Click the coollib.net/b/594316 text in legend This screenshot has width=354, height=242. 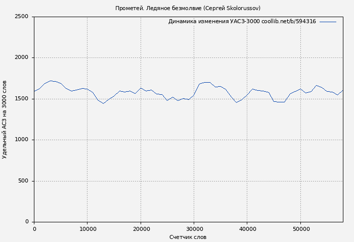tap(289, 22)
